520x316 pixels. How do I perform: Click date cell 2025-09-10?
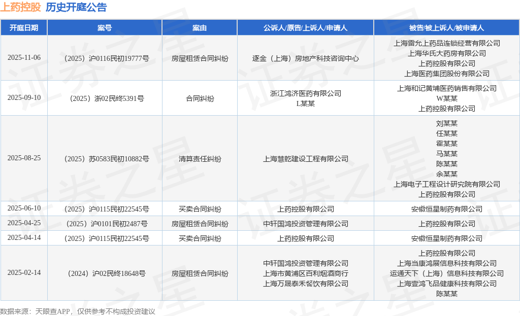(24, 98)
